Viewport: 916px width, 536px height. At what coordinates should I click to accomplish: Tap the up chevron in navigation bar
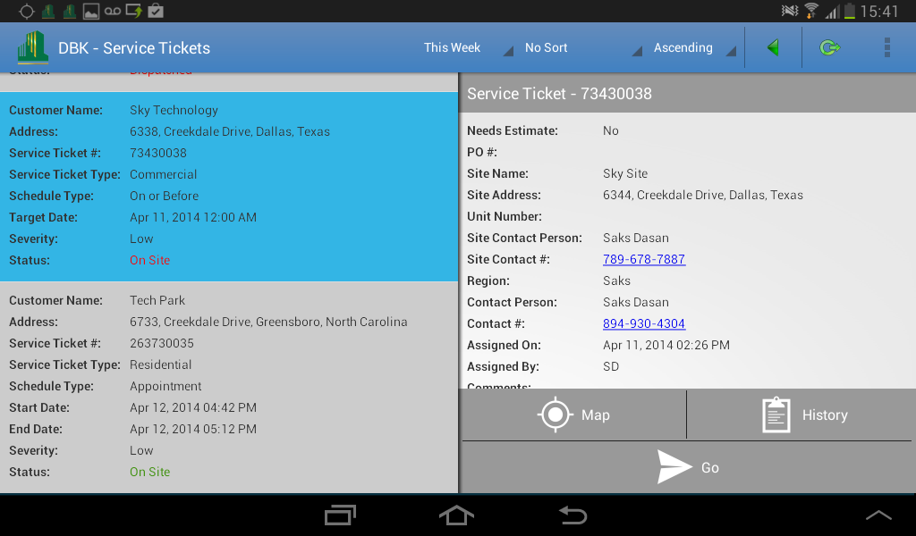[878, 515]
